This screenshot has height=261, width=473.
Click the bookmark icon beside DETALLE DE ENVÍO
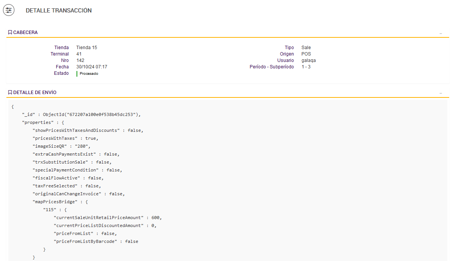pos(10,93)
